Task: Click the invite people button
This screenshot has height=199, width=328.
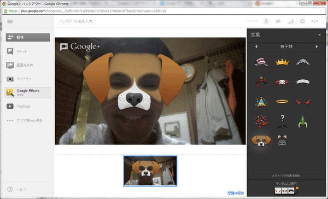Action: [28, 37]
